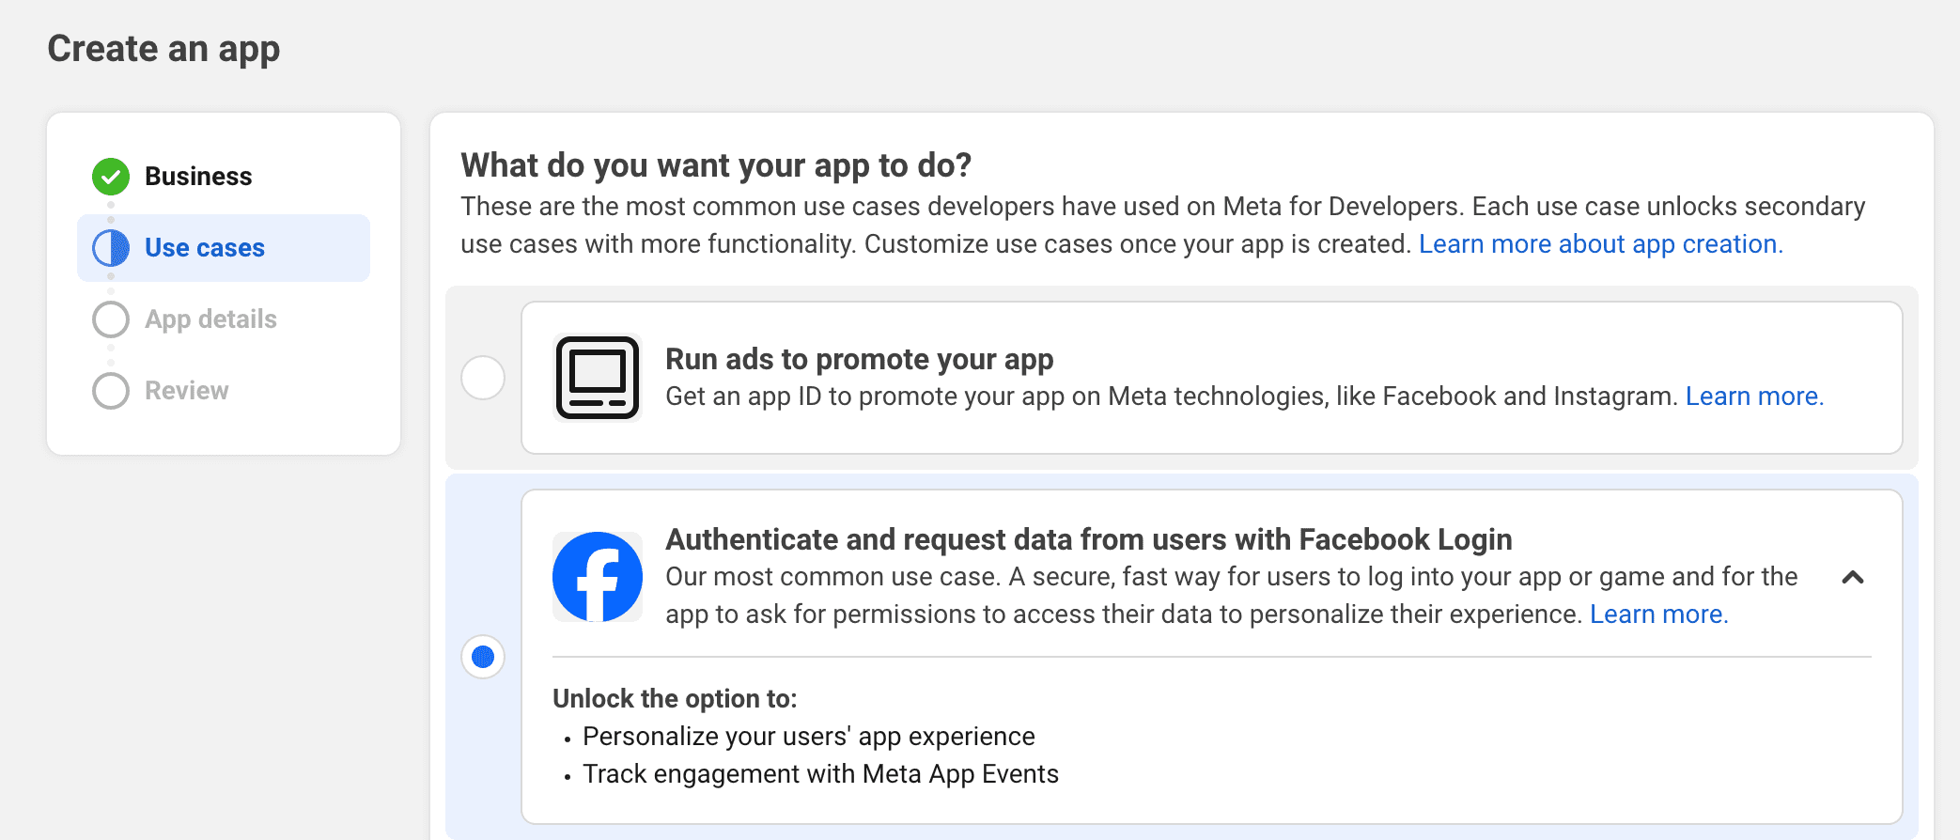This screenshot has width=1960, height=840.
Task: Click the green checkmark beside Business
Action: point(111,177)
